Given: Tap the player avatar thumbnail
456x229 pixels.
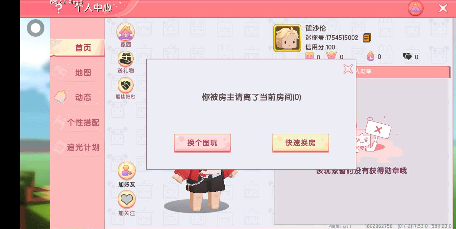Looking at the screenshot, I should click(x=287, y=38).
